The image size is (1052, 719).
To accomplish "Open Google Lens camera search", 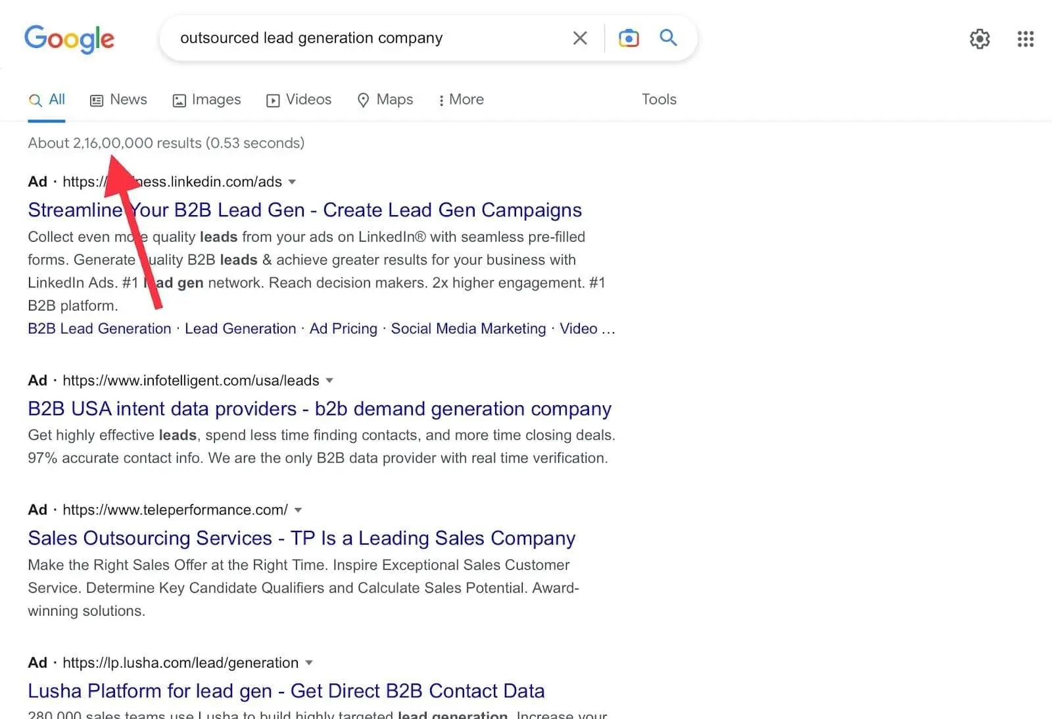I will [629, 38].
